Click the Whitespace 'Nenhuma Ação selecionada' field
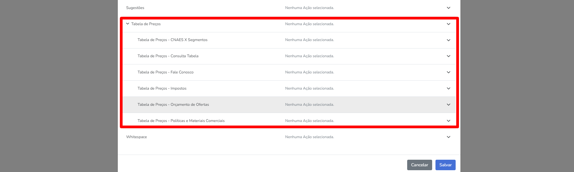The height and width of the screenshot is (172, 574). (x=309, y=137)
